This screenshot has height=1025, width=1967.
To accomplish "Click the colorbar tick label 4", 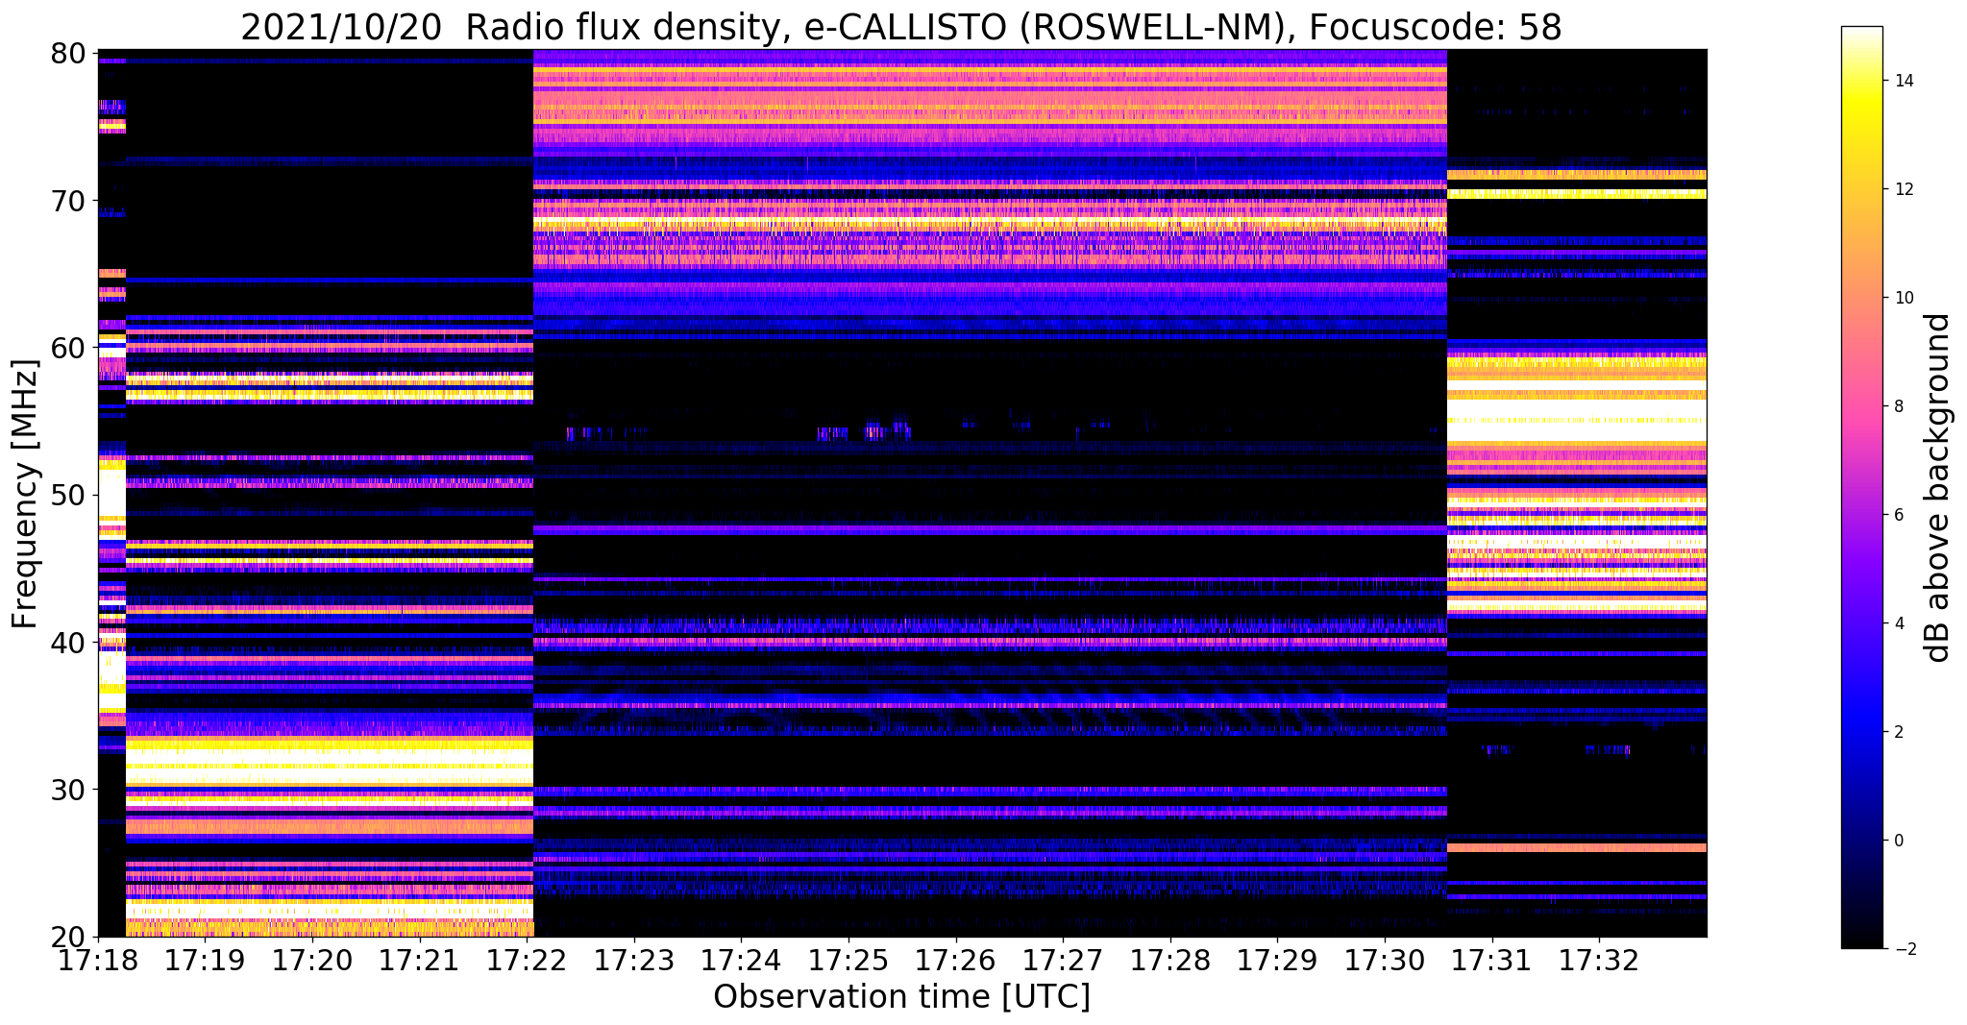I will point(1898,623).
